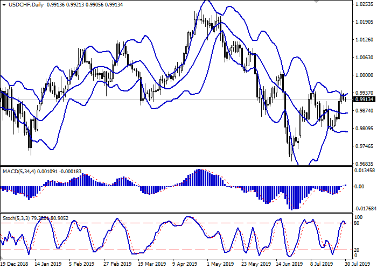Click the 1.02535 price axis label
377x269 pixels.
pyautogui.click(x=362, y=4)
